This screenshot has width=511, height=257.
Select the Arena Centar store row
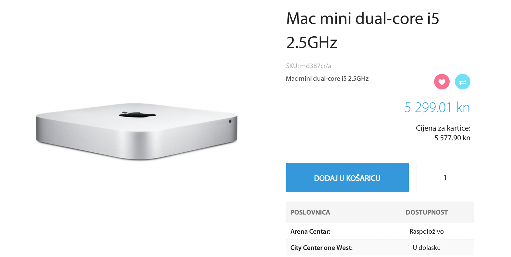pyautogui.click(x=380, y=231)
